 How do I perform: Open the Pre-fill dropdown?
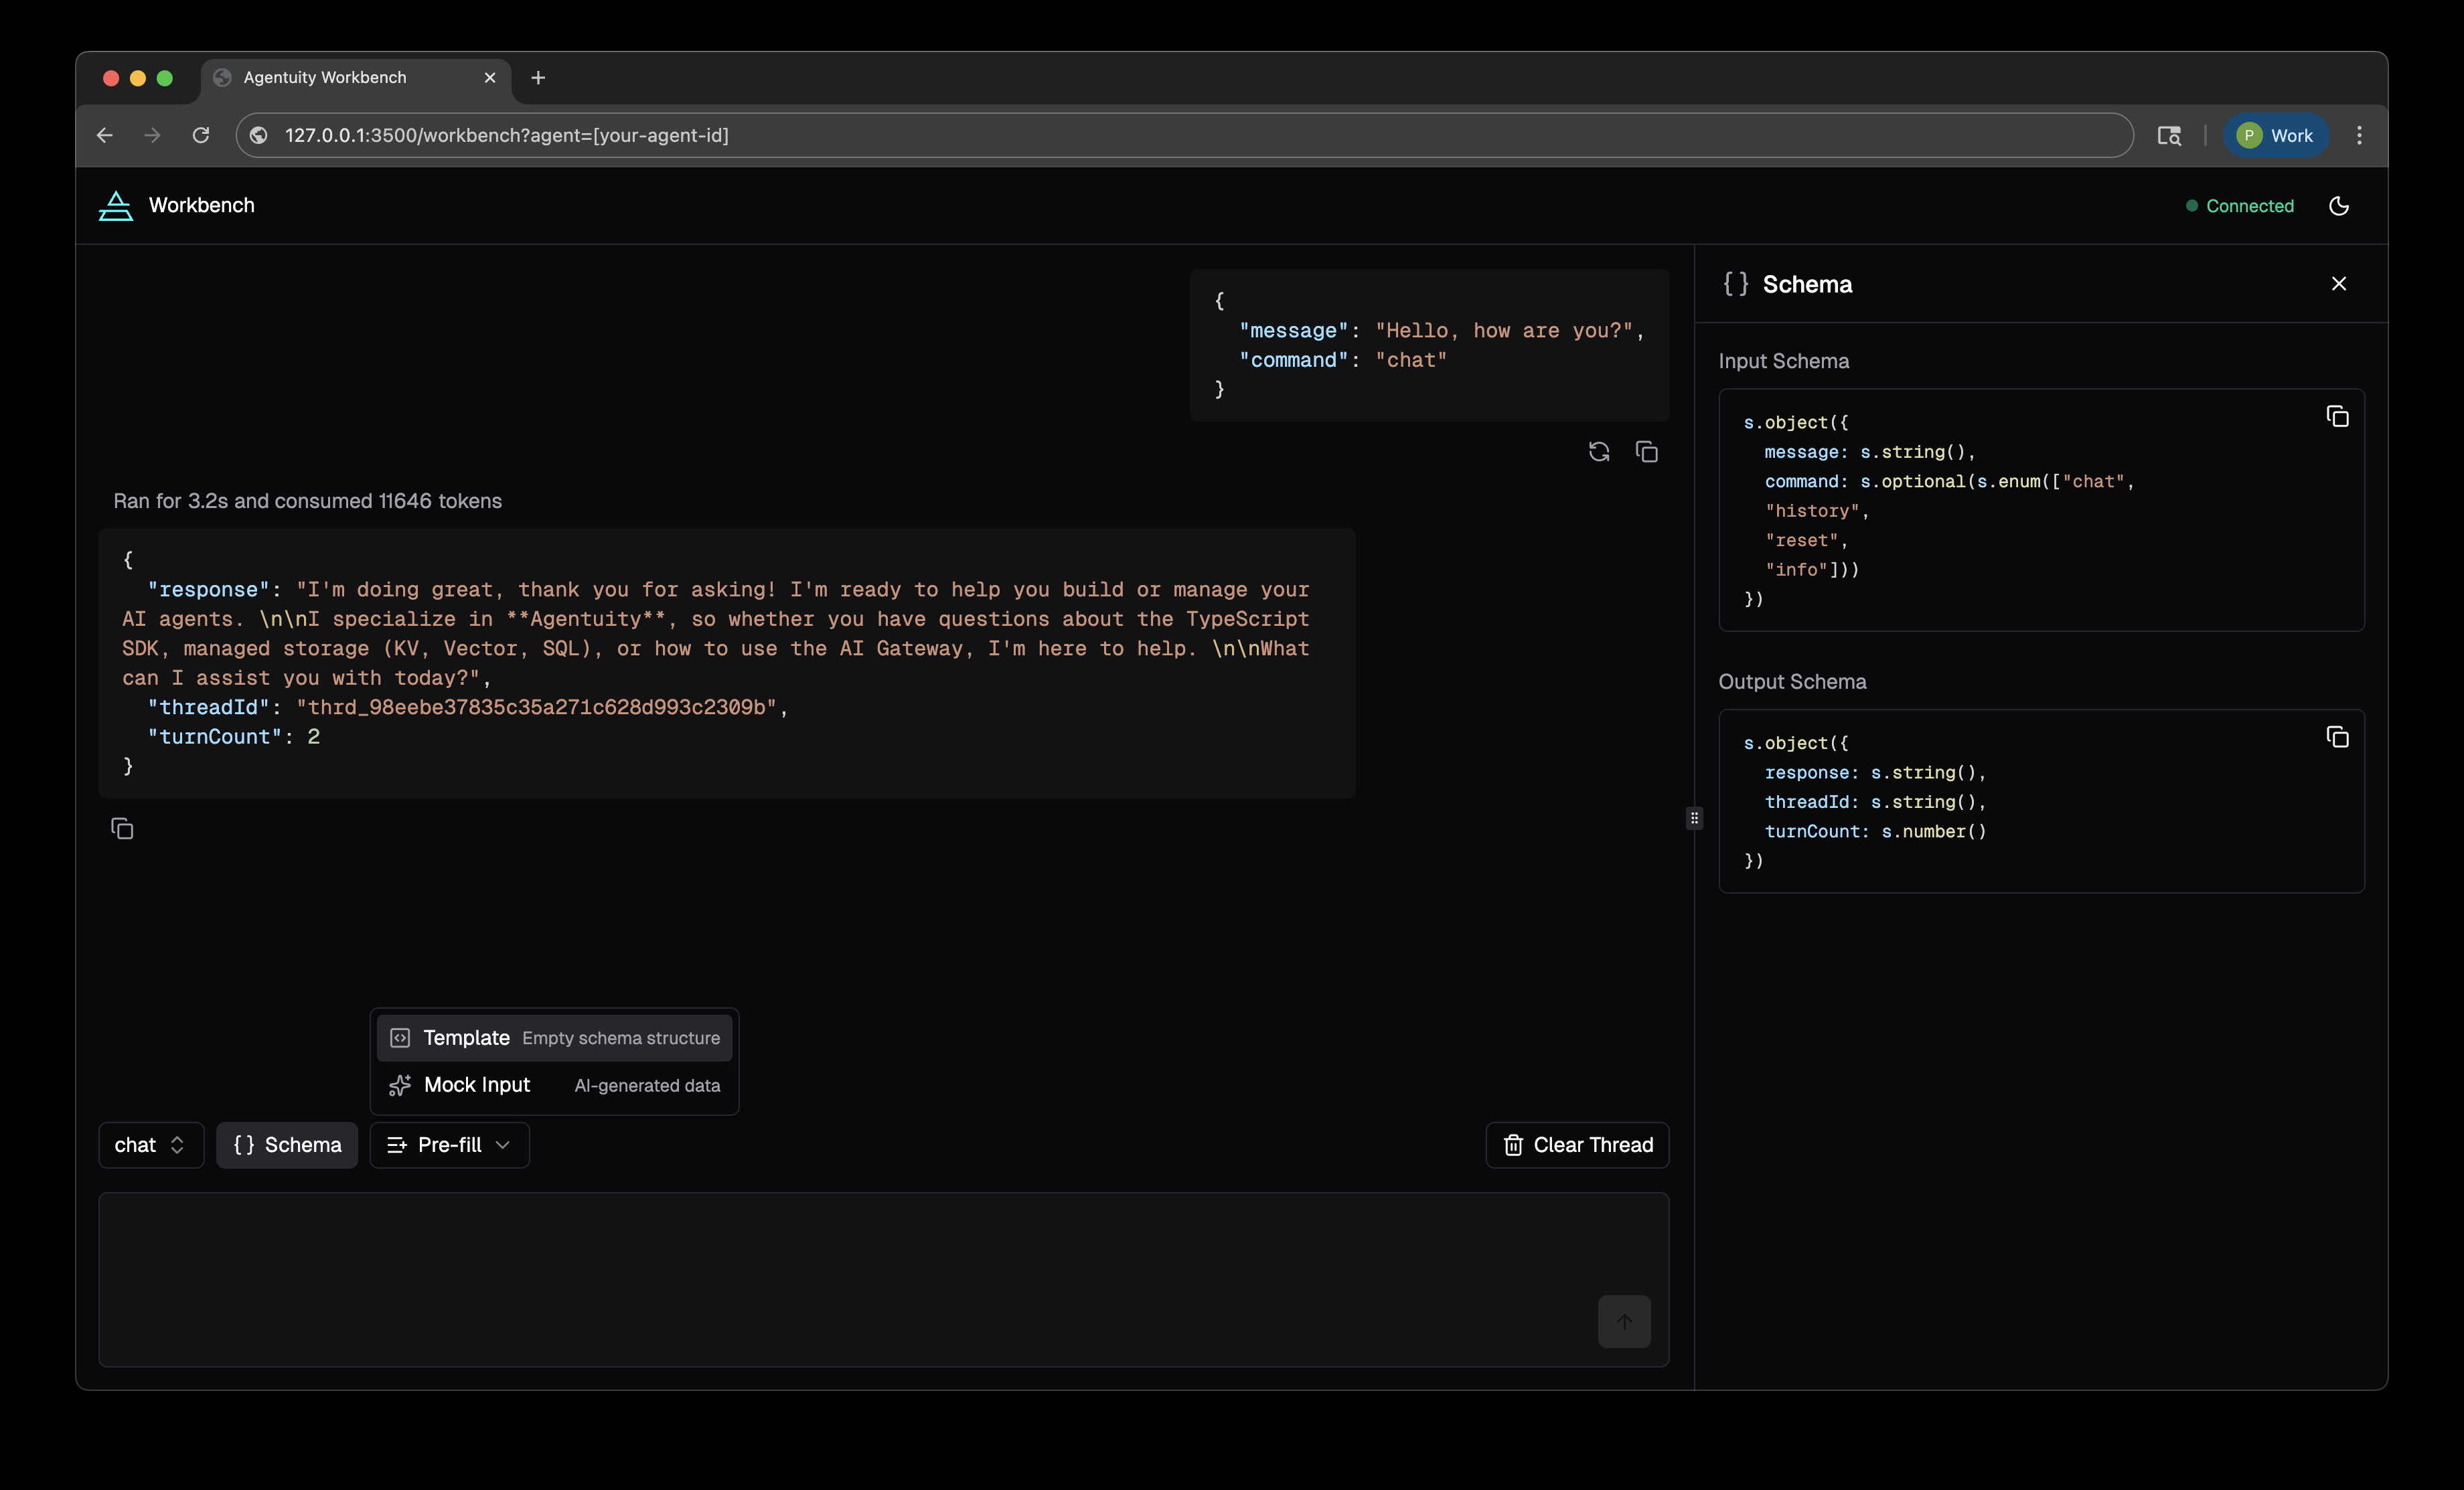tap(448, 1145)
